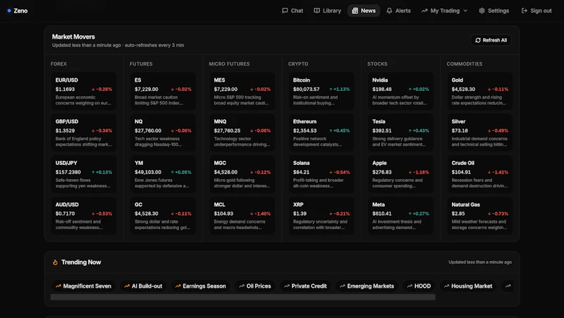The height and width of the screenshot is (318, 564).
Task: Select the Natural Gas card
Action: point(480,216)
